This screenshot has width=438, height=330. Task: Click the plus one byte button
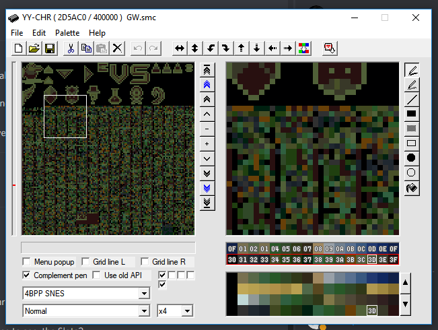(x=207, y=143)
